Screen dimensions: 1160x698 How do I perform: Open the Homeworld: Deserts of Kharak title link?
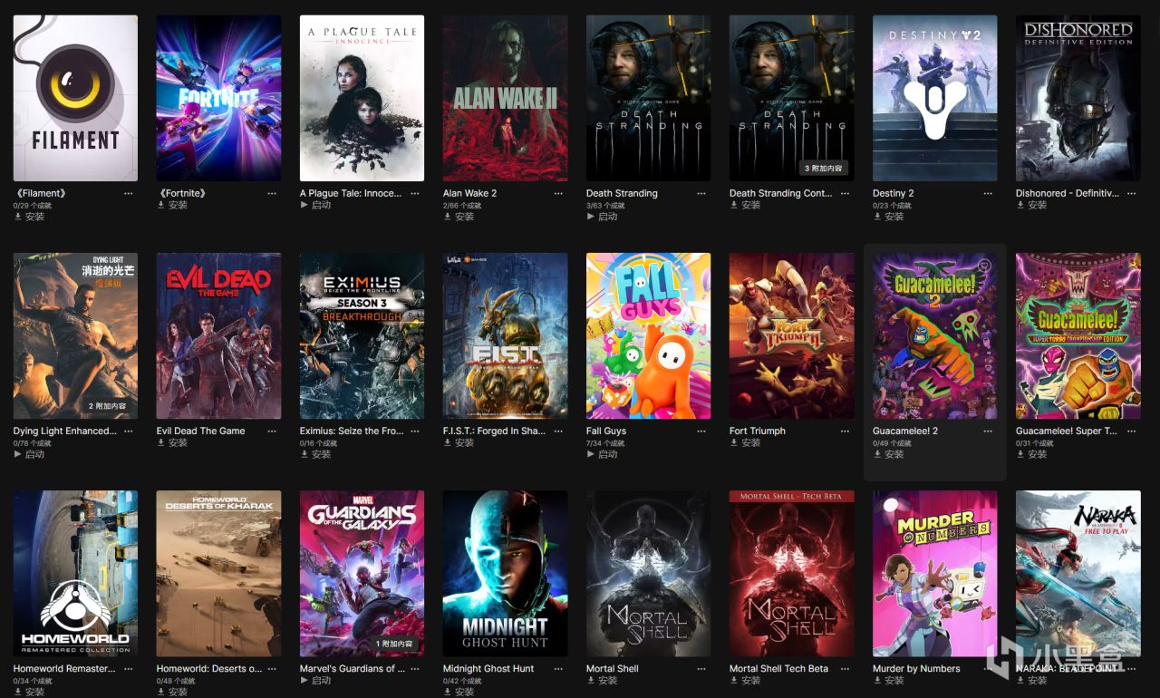(209, 668)
